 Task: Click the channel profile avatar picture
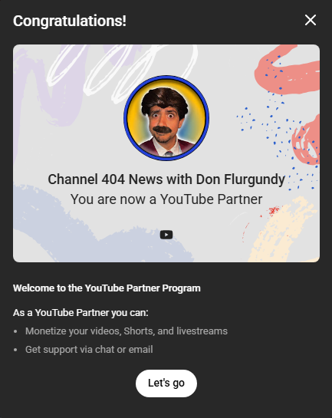[x=166, y=118]
